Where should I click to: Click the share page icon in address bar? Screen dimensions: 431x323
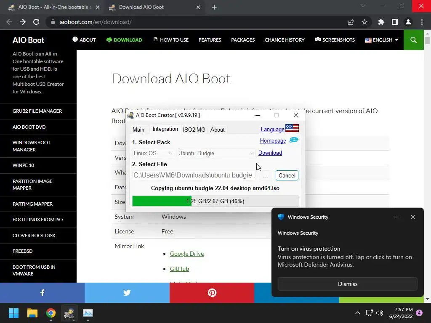pyautogui.click(x=351, y=22)
